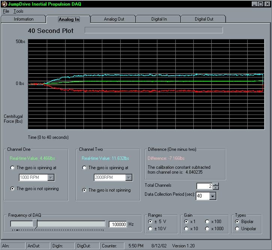The image size is (272, 250).
Task: Open the Tools menu
Action: click(x=18, y=11)
